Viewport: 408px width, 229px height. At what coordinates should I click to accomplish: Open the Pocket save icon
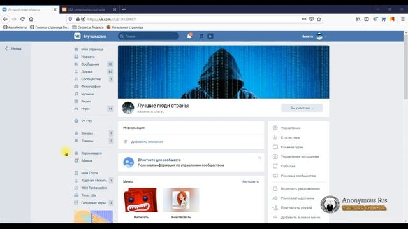312,19
